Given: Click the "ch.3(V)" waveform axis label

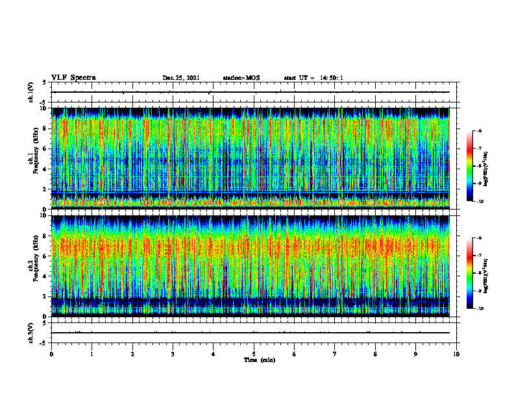Looking at the screenshot, I should [31, 333].
